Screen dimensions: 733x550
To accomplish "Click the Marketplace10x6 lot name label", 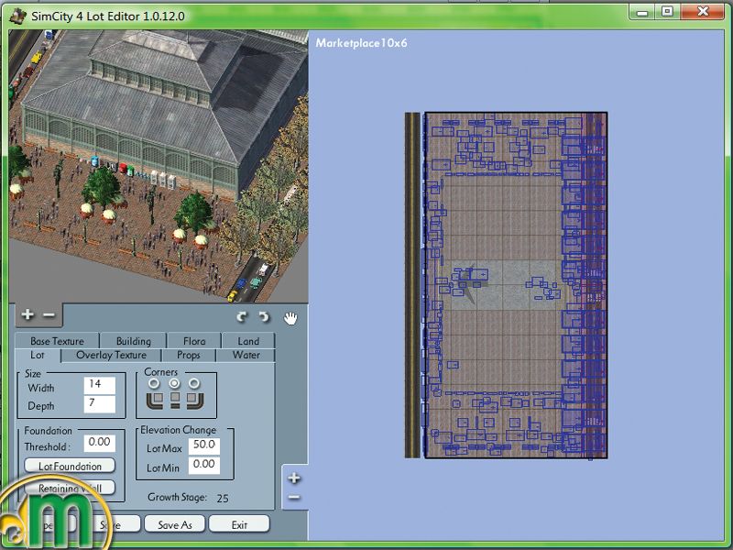I will click(x=361, y=43).
